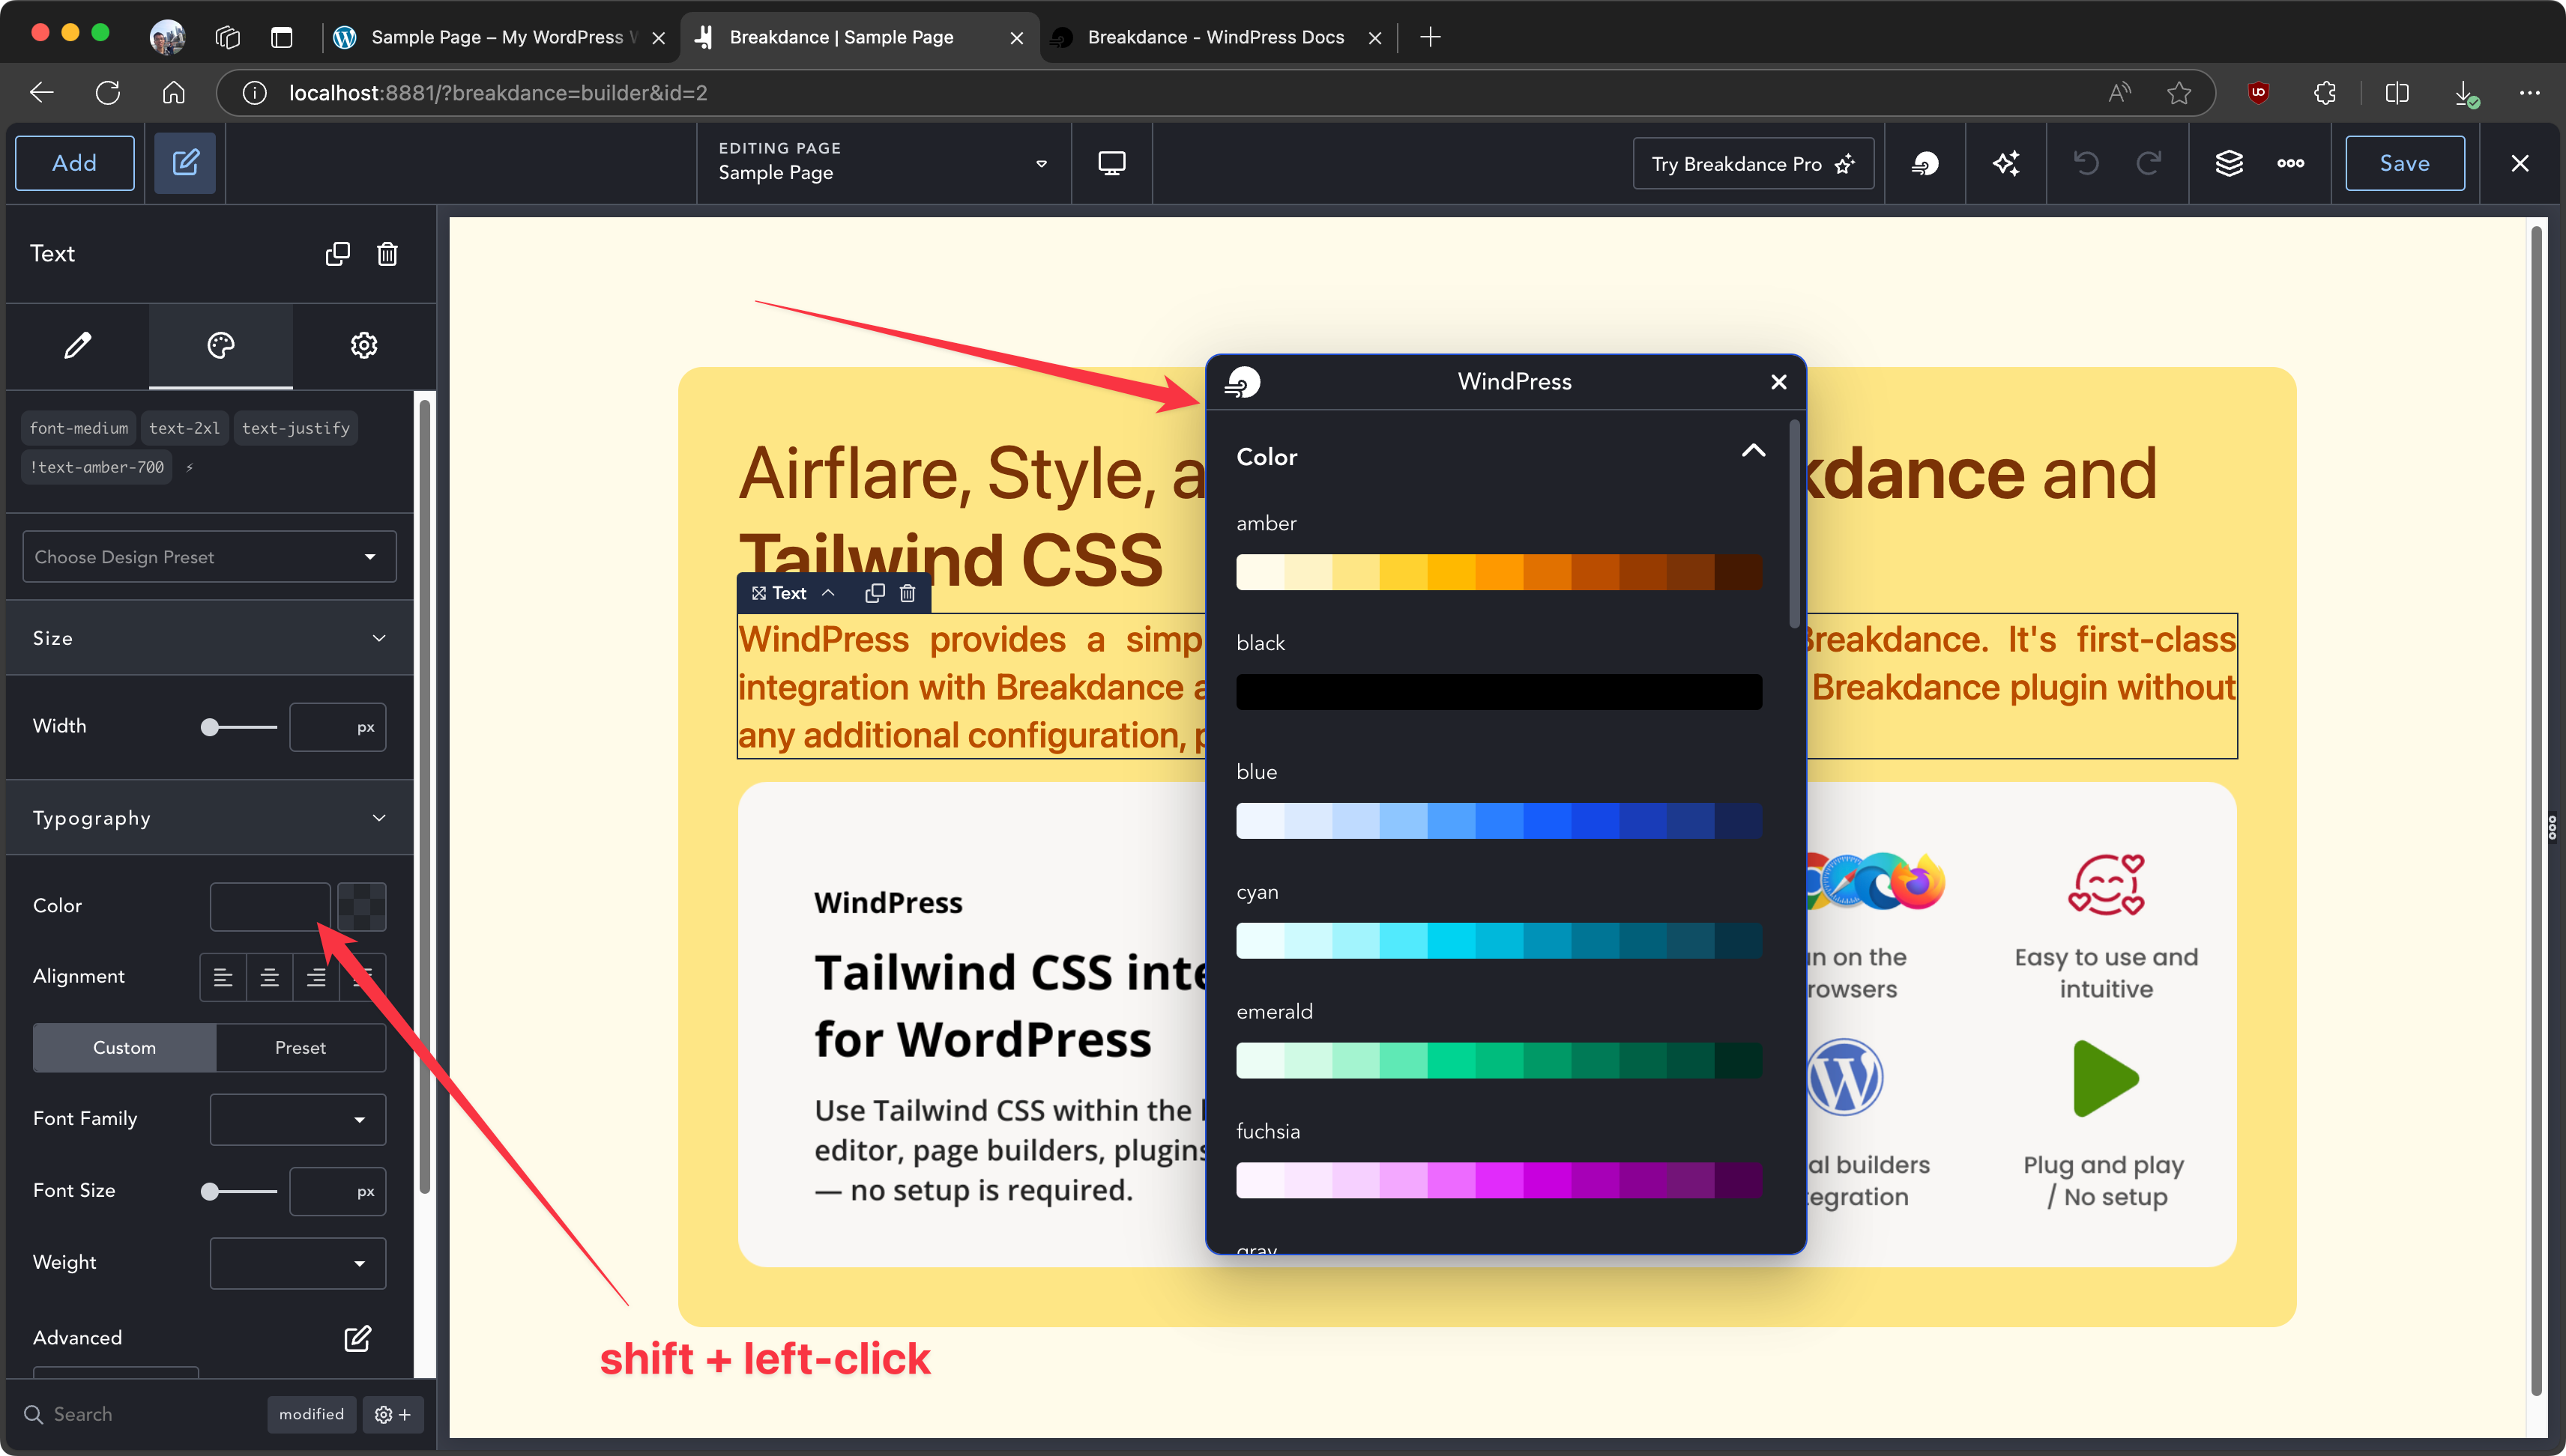Delete the Text element with trash icon
The height and width of the screenshot is (1456, 2566).
coord(387,254)
